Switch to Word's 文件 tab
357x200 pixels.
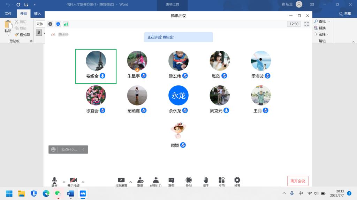[8, 14]
